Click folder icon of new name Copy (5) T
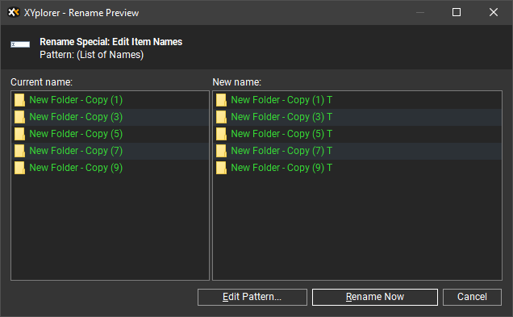 (x=222, y=134)
